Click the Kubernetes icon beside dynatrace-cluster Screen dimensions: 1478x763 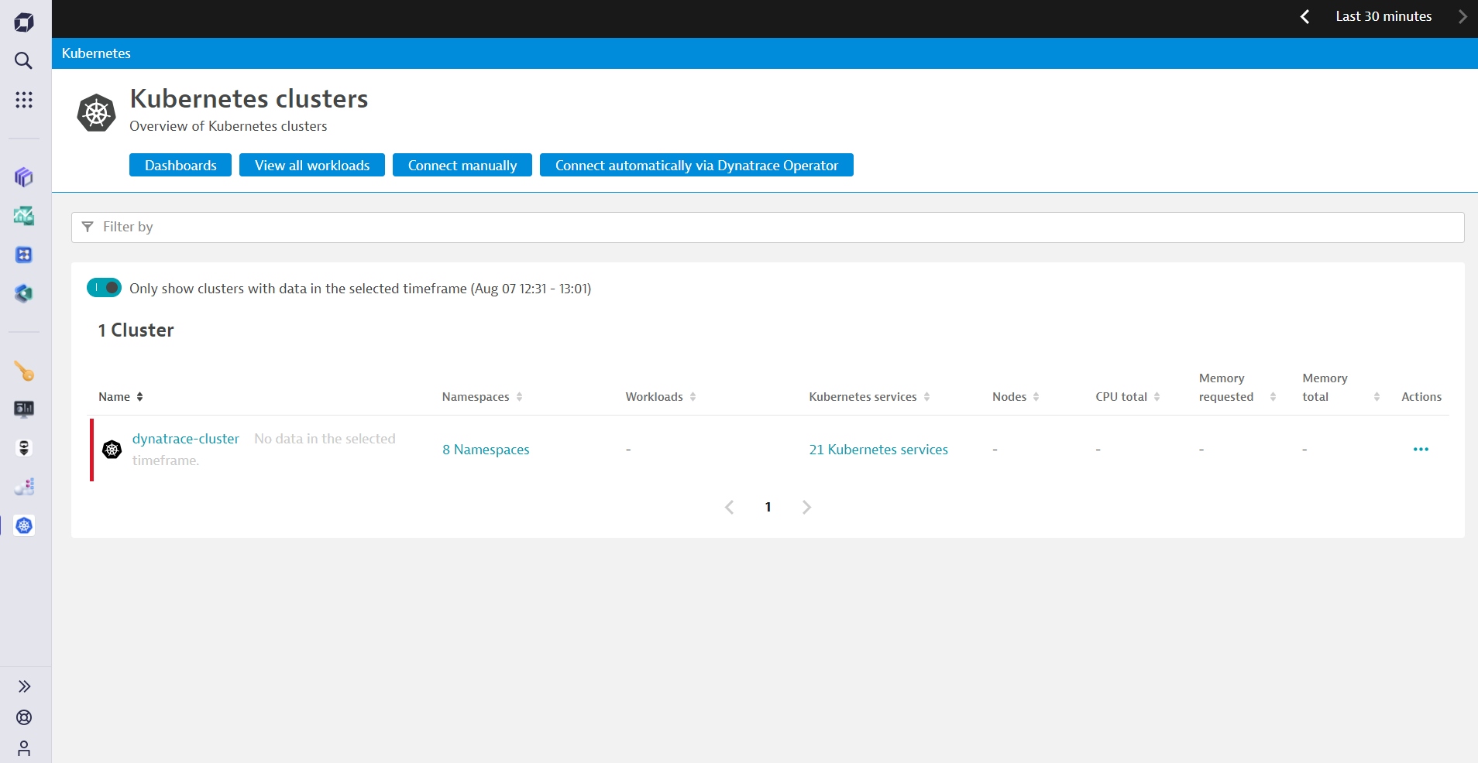pos(112,449)
